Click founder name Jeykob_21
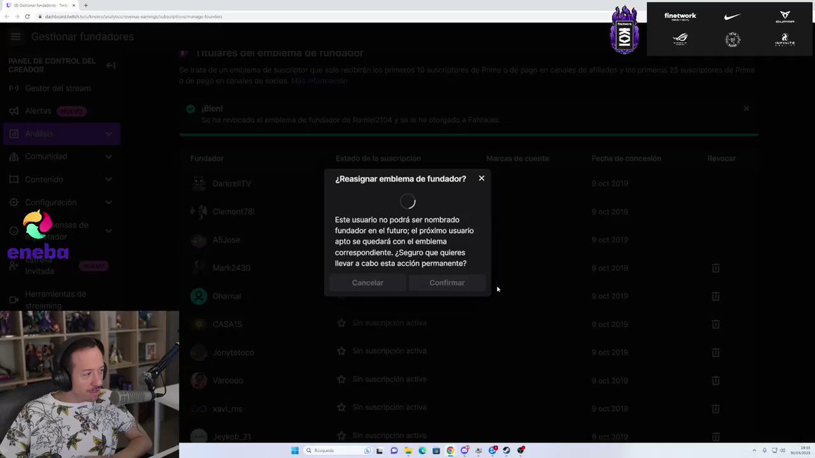This screenshot has height=458, width=815. [232, 437]
